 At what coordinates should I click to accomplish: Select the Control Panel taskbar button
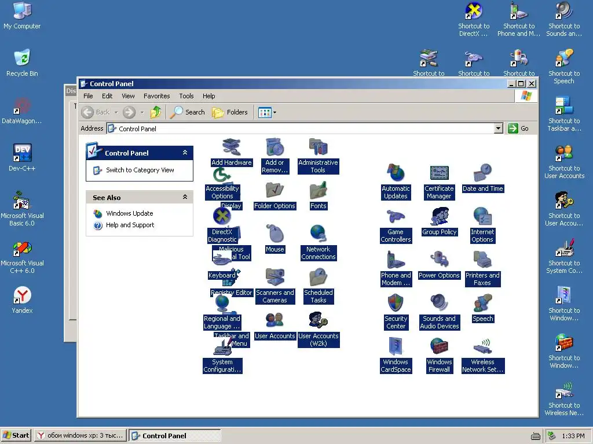(175, 435)
